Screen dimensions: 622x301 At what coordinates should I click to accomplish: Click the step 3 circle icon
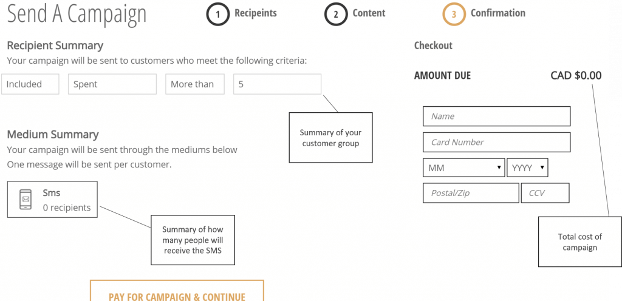point(454,14)
